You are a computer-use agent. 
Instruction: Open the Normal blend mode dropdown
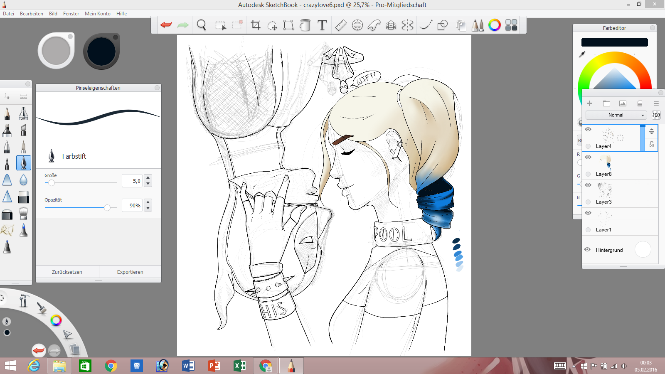pos(616,115)
